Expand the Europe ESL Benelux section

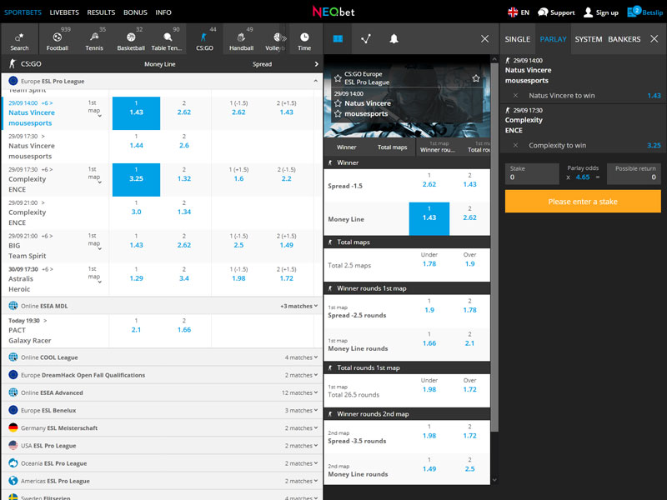point(162,410)
